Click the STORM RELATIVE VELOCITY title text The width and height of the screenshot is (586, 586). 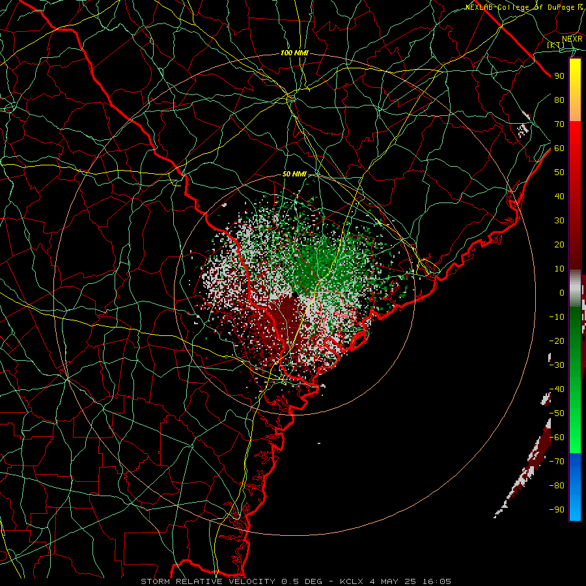tap(208, 581)
